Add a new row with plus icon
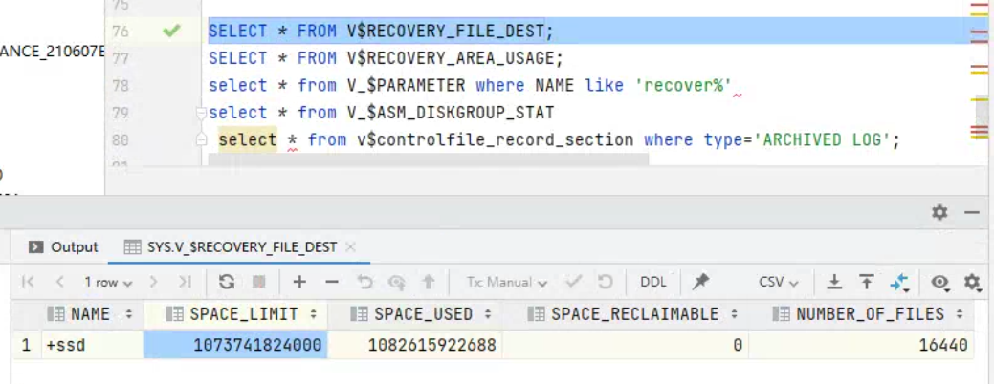The height and width of the screenshot is (384, 994). coord(299,282)
